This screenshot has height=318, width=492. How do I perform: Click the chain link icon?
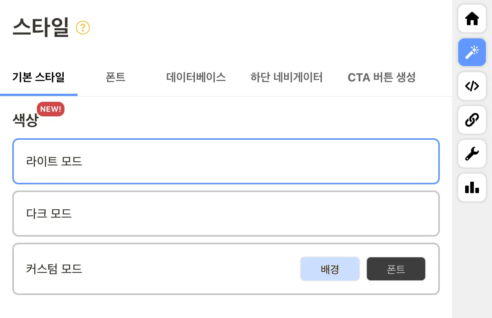(x=472, y=120)
